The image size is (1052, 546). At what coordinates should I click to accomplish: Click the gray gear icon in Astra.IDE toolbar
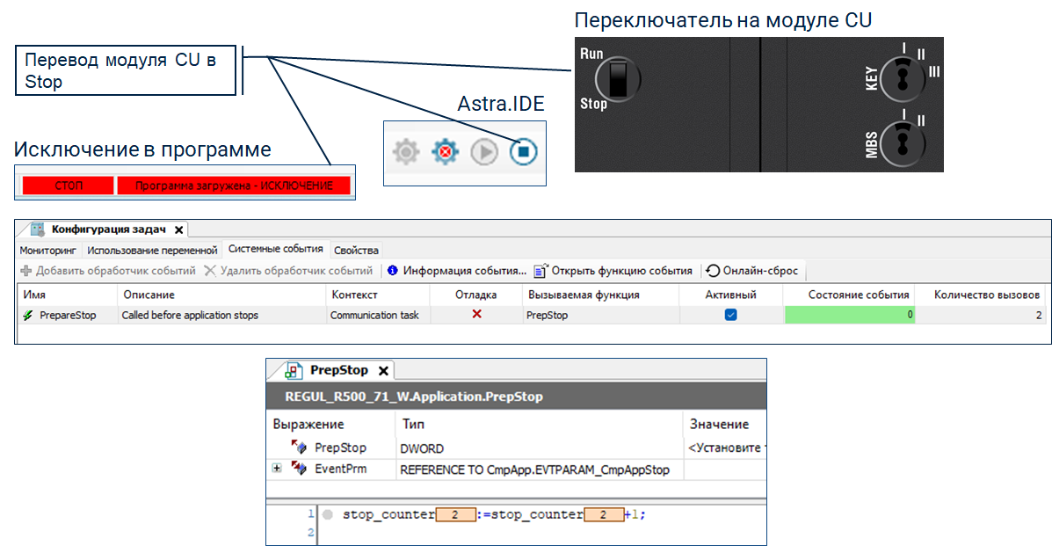point(405,152)
